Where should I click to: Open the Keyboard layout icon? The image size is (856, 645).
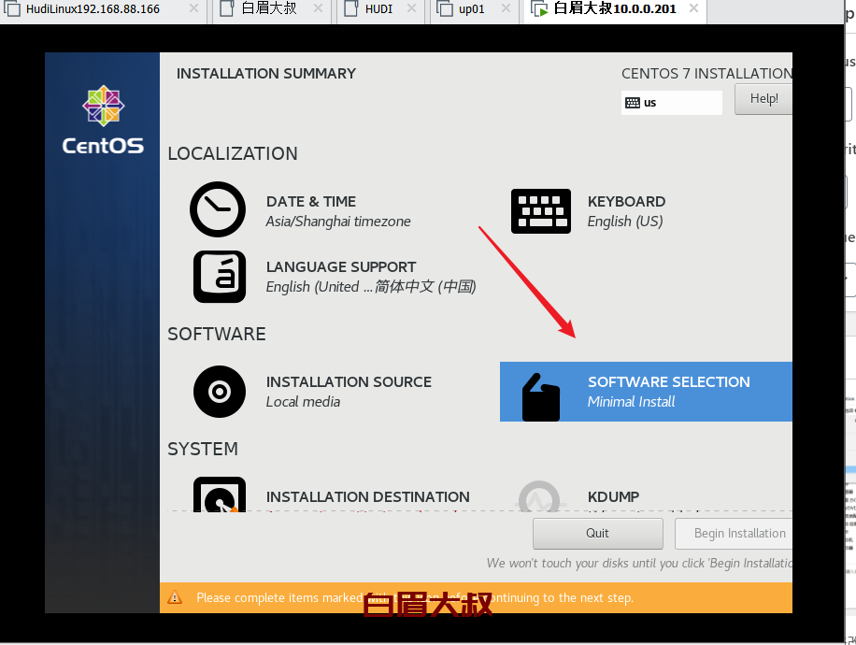[540, 211]
